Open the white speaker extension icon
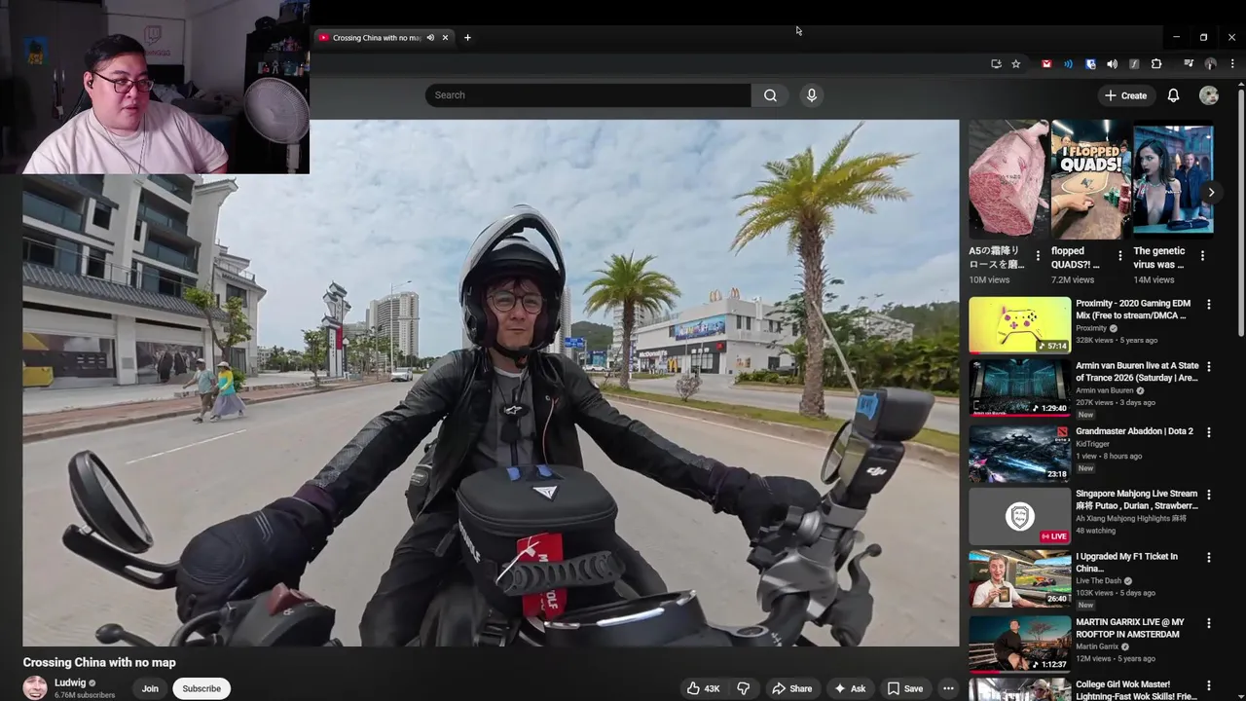 (x=1112, y=64)
